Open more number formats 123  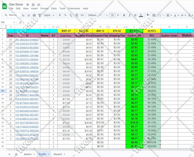pyautogui.click(x=82, y=15)
